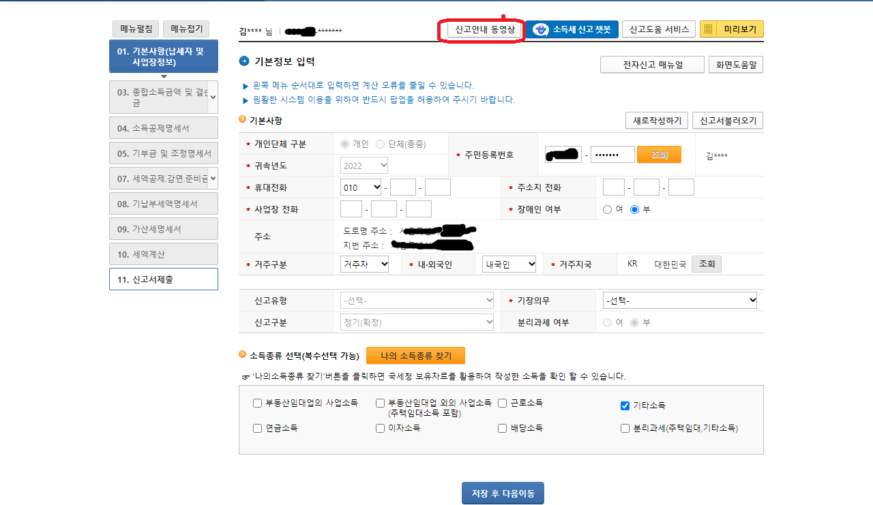The image size is (873, 505).
Task: Check the 연금소득 checkbox
Action: click(x=257, y=428)
